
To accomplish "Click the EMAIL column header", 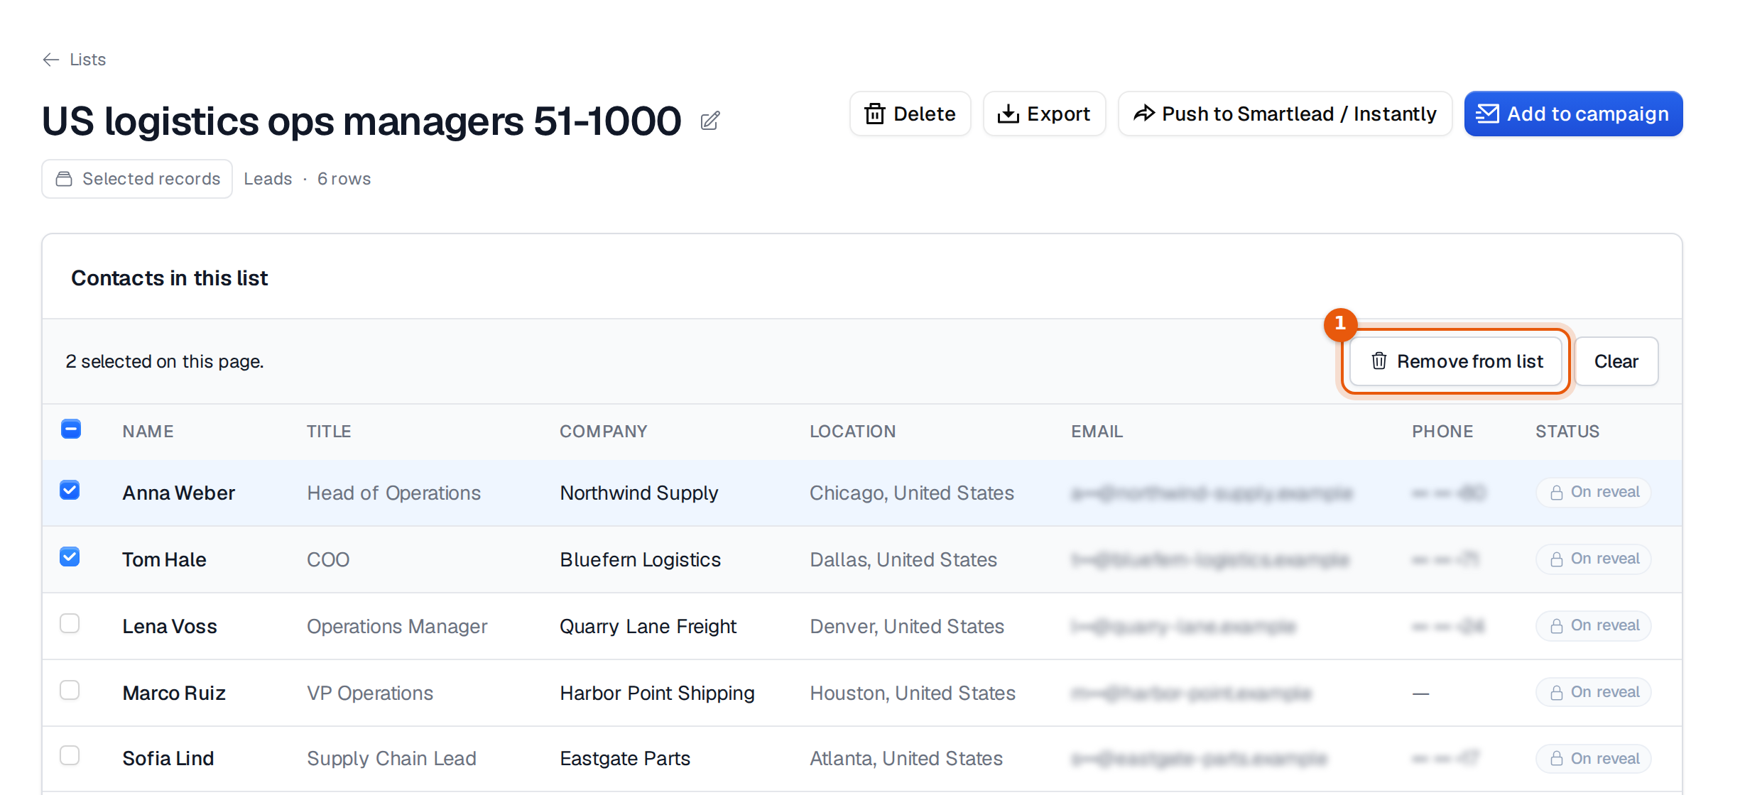I will [x=1097, y=432].
